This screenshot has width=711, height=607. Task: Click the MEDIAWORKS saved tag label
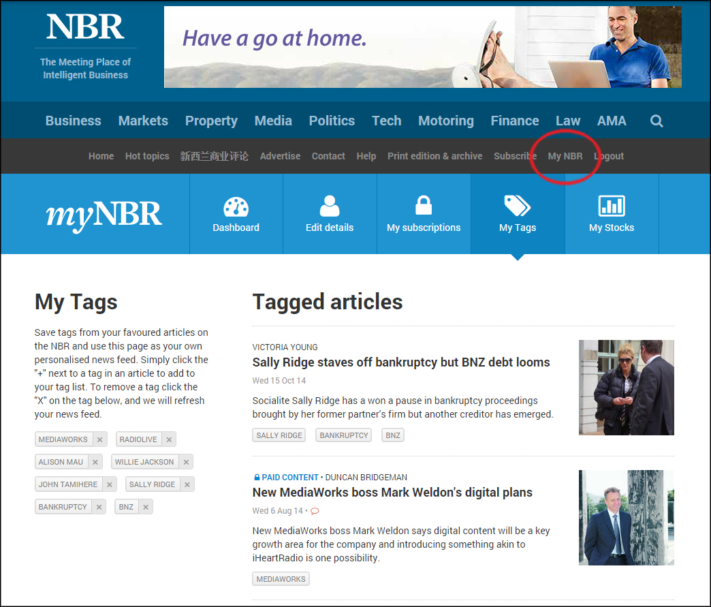click(x=63, y=439)
